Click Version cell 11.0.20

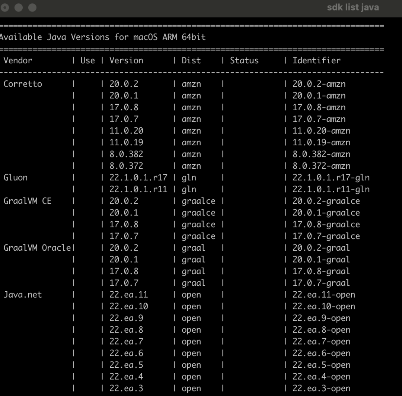127,131
